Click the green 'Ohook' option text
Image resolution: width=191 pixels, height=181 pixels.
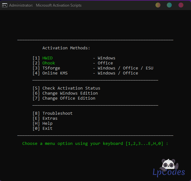click(49, 63)
